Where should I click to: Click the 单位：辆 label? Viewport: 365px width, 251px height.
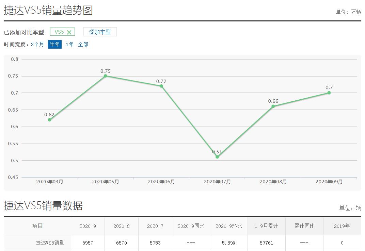(350, 208)
